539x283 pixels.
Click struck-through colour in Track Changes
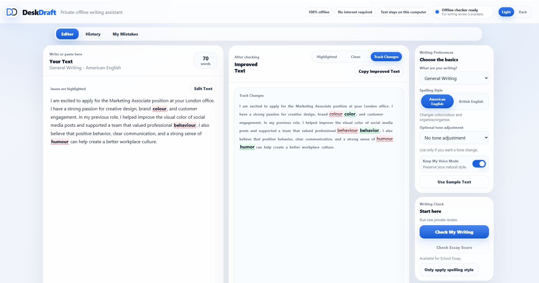(336, 114)
